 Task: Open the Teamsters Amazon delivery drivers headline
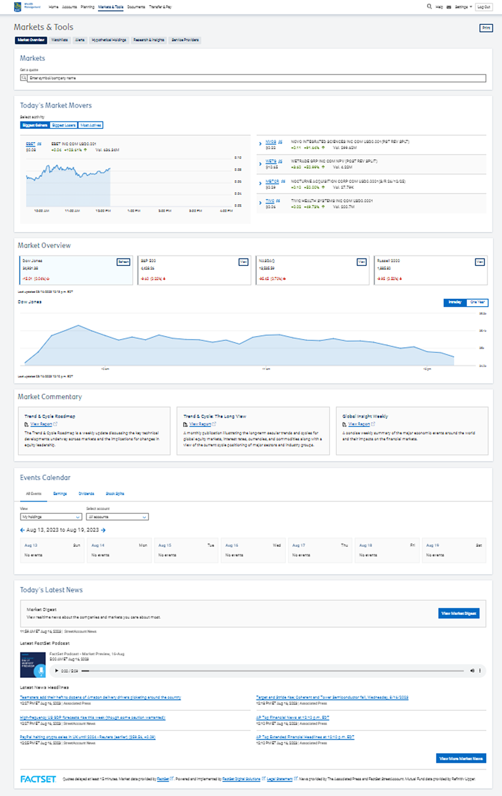(100, 698)
